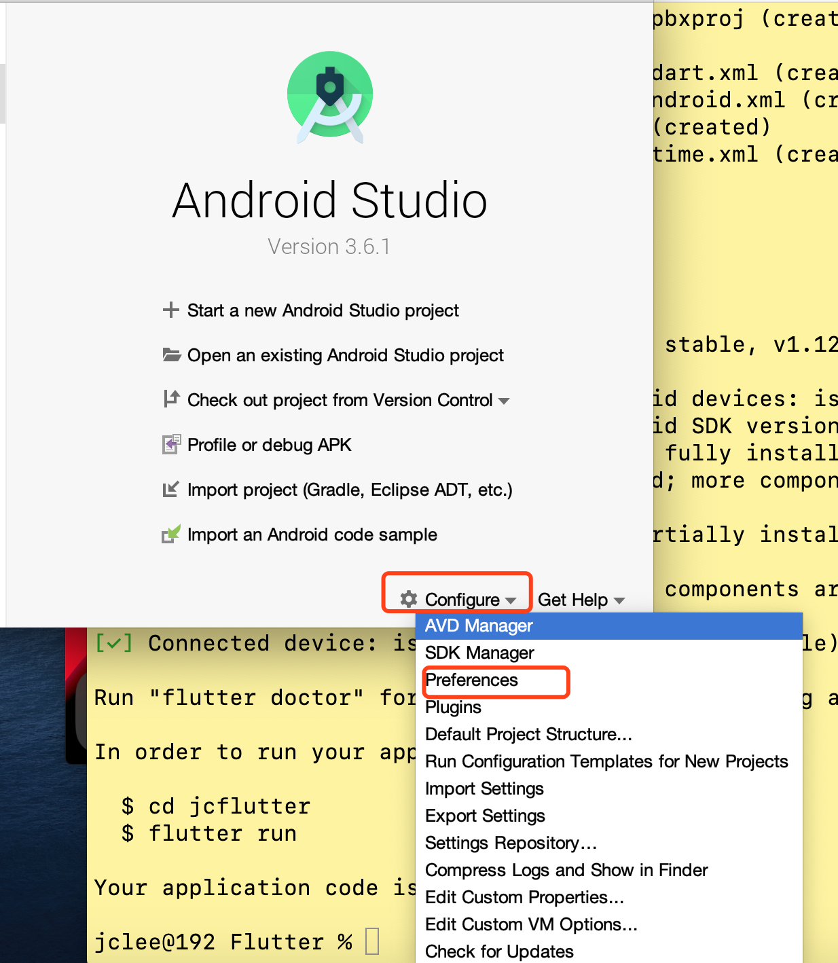This screenshot has height=963, width=838.
Task: Click 'dart.xml (crea' terminal line
Action: 746,73
